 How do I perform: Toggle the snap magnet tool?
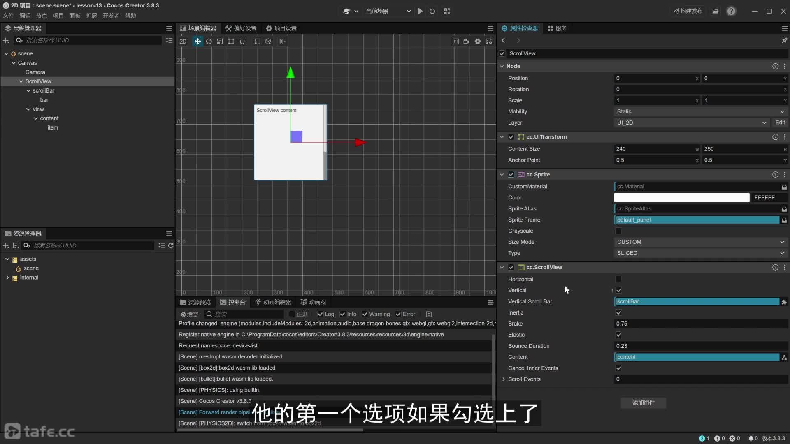[242, 41]
